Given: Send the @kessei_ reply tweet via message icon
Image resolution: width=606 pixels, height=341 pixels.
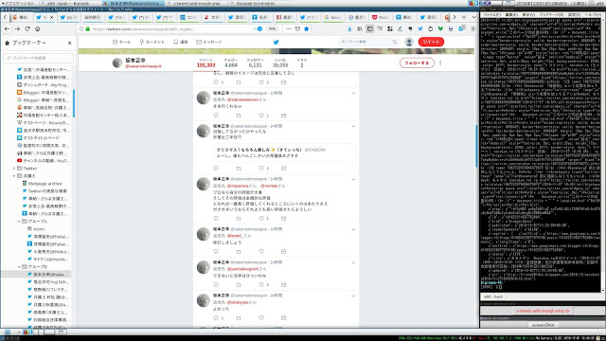Looking at the screenshot, I should tap(284, 252).
